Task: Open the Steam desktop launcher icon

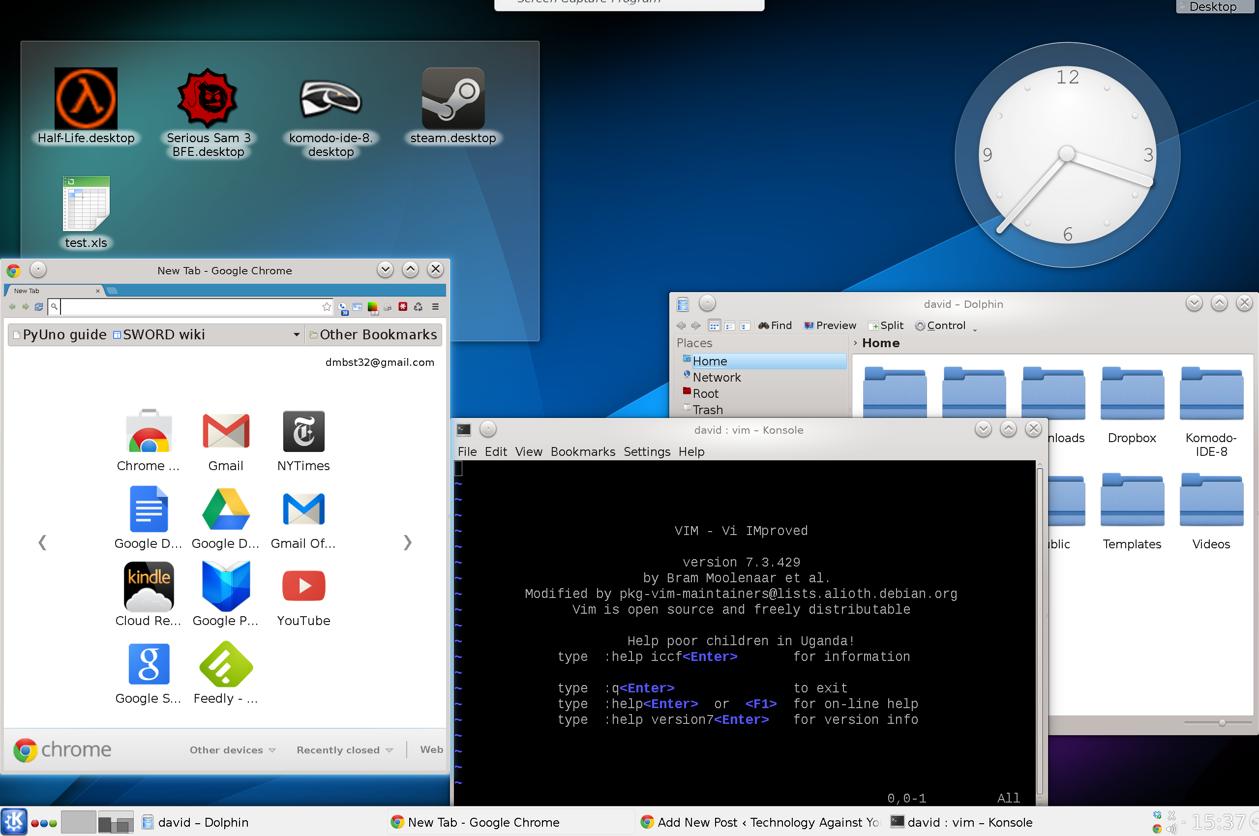Action: click(x=453, y=99)
